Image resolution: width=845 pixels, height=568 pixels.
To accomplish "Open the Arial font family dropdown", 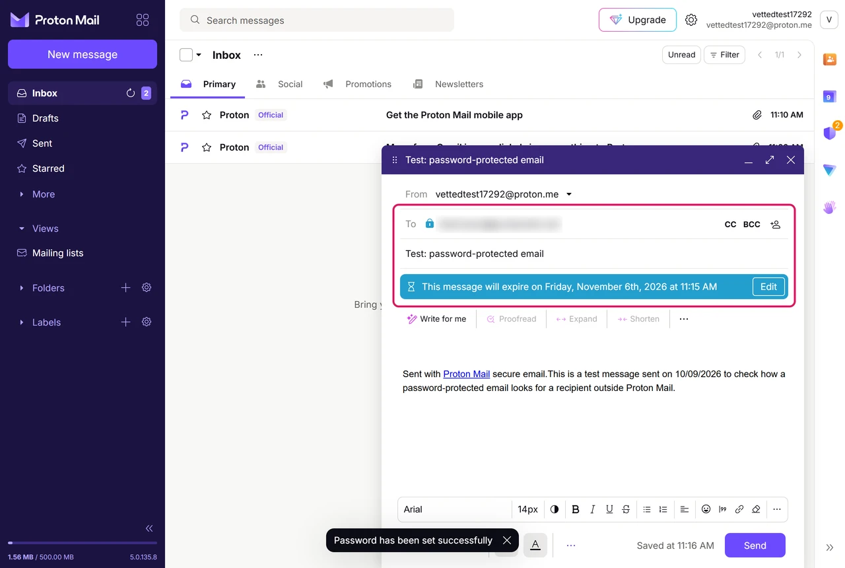I will [x=454, y=509].
